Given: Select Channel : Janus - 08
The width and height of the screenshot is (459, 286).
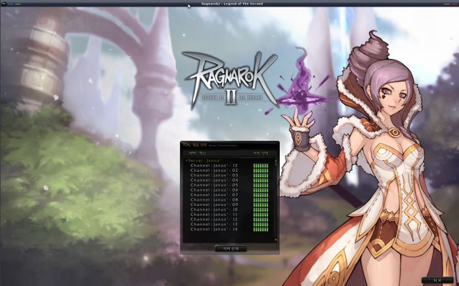Looking at the screenshot, I should pyautogui.click(x=214, y=199).
